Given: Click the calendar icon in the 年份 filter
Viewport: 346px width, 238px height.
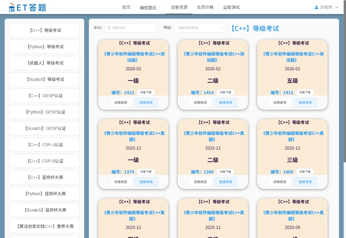Looking at the screenshot, I should [109, 28].
